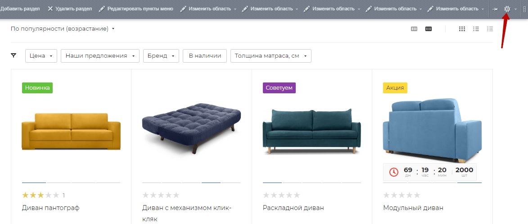This screenshot has width=528, height=224.
Task: Open the «Раскладной диван» product link
Action: (293, 208)
